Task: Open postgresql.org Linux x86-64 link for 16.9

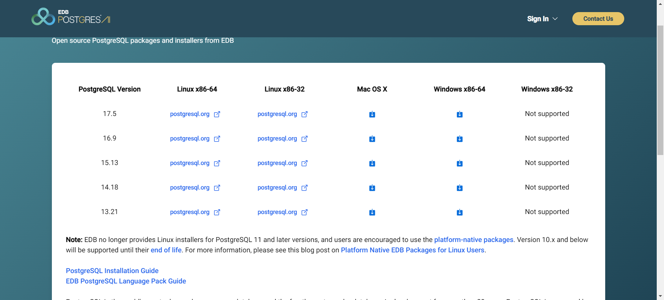Action: pyautogui.click(x=195, y=138)
